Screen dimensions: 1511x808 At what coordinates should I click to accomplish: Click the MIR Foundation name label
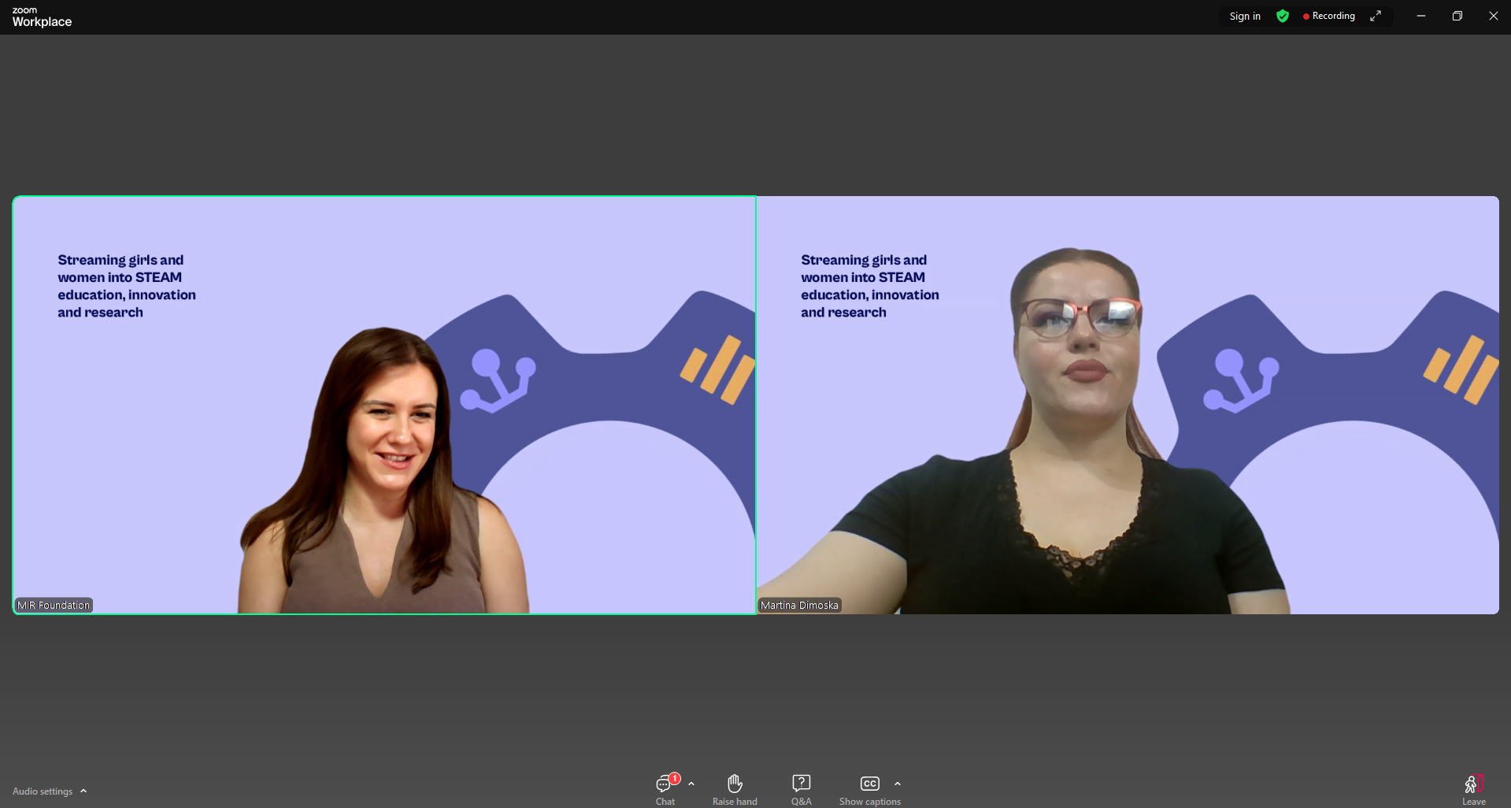[x=54, y=605]
